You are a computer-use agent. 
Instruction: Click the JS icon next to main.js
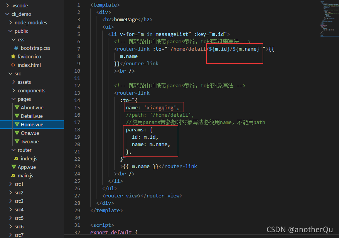tap(13, 176)
